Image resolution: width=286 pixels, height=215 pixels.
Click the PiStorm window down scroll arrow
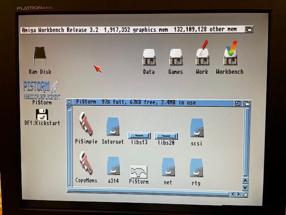245,188
